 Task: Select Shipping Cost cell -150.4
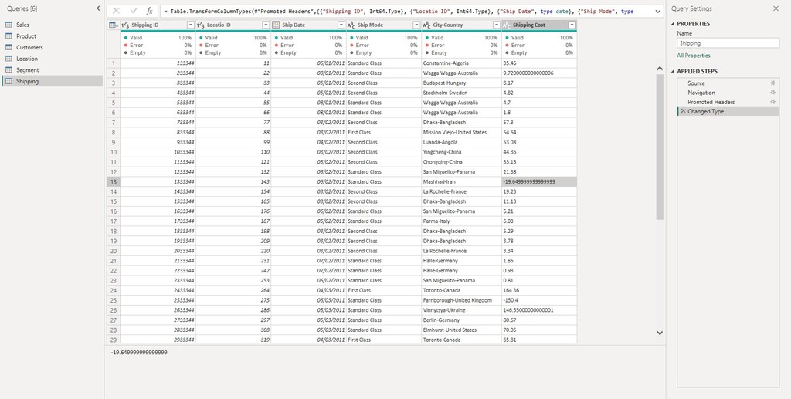click(x=539, y=300)
